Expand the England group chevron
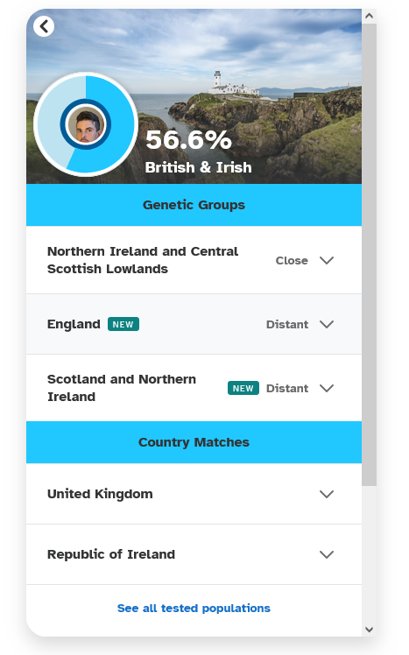Image resolution: width=409 pixels, height=655 pixels. [327, 324]
